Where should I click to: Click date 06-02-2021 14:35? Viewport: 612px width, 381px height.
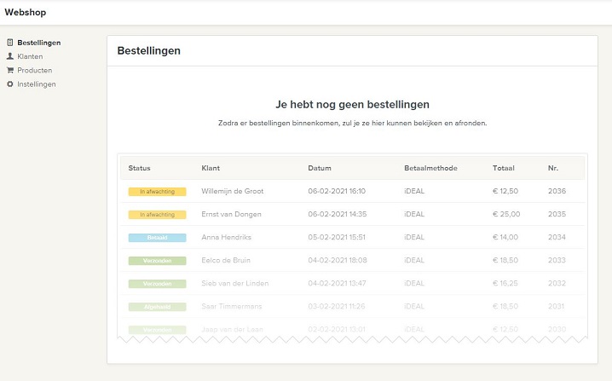coord(338,214)
